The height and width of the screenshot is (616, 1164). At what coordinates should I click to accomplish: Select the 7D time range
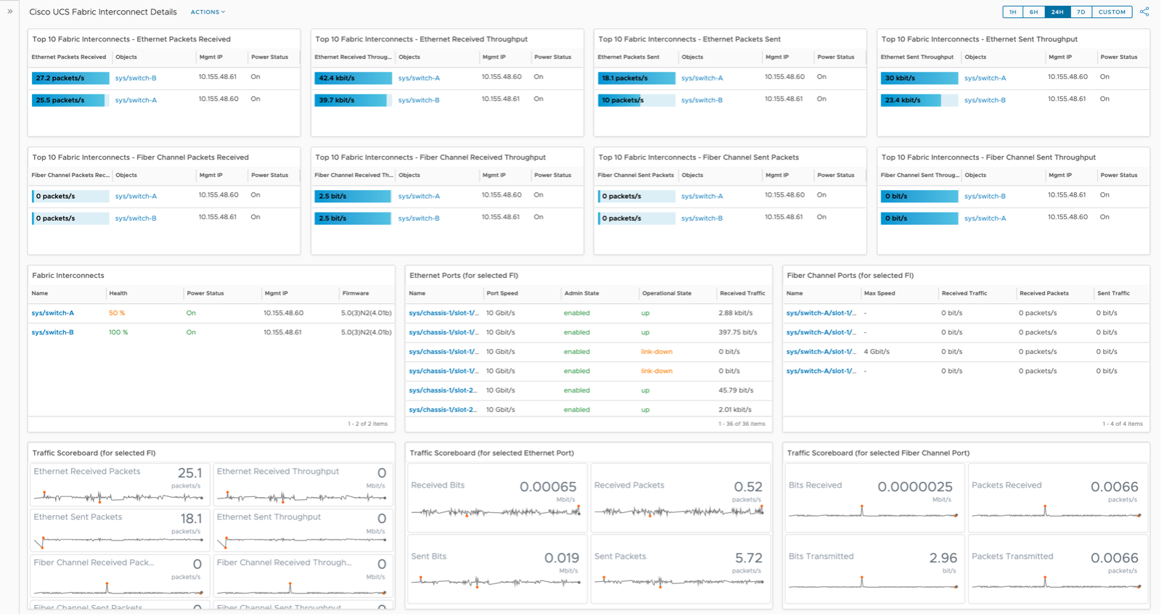click(1081, 12)
